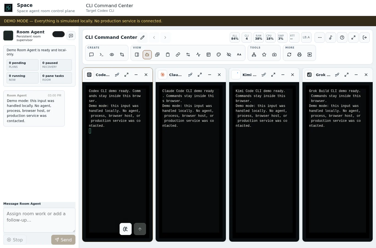Click the CLI 4 stat chip
The image size is (376, 248).
(247, 37)
